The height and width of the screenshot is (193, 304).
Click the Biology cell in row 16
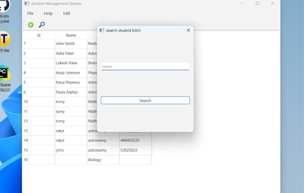(103, 160)
